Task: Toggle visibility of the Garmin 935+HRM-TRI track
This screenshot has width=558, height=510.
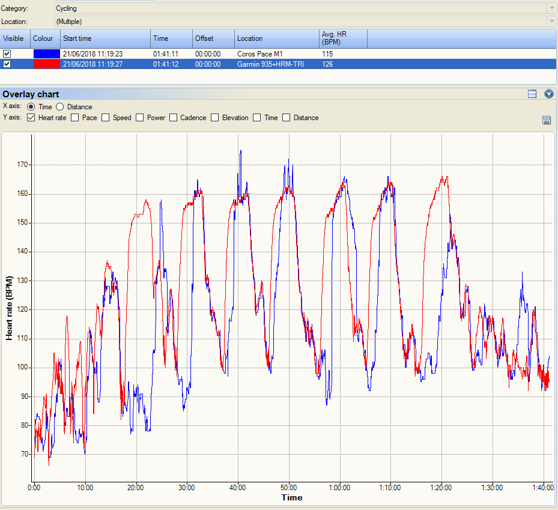Action: pyautogui.click(x=7, y=64)
